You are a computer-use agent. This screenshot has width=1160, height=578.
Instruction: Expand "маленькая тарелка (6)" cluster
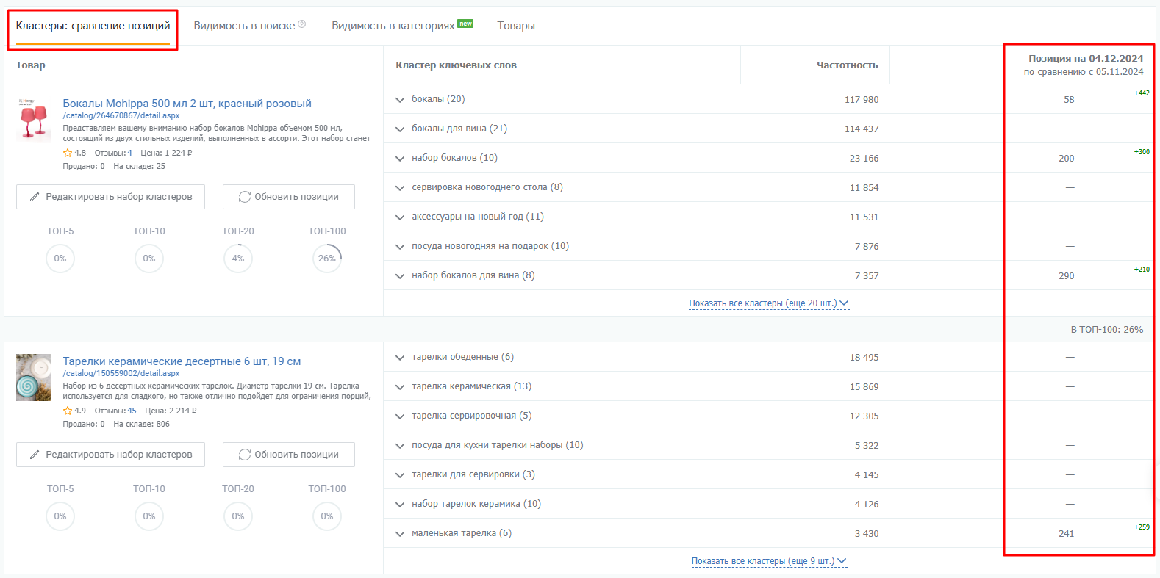coord(400,534)
